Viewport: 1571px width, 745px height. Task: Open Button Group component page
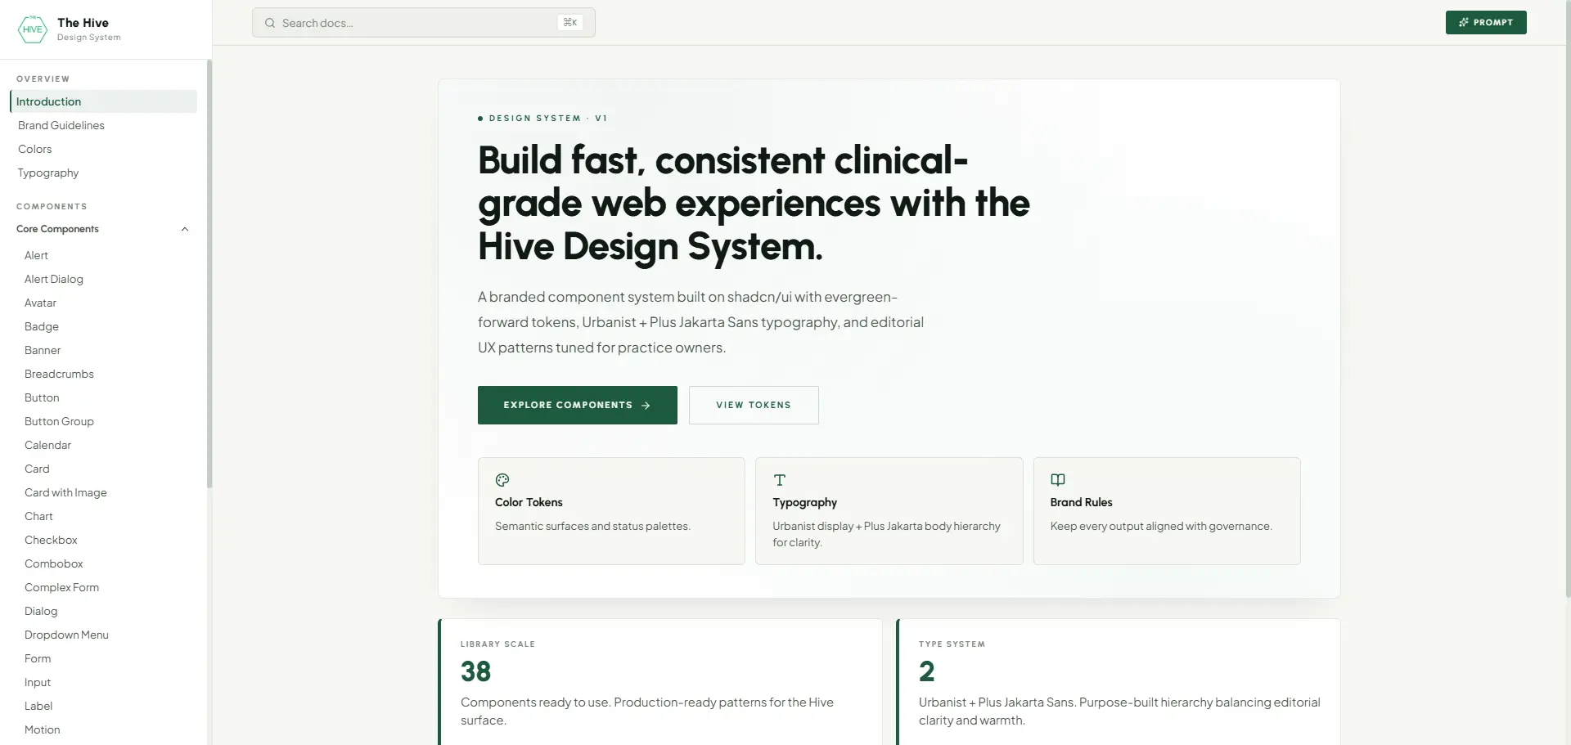59,421
